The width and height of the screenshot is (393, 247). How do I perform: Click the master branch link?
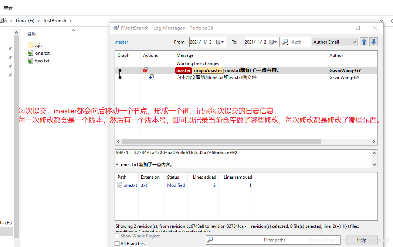(121, 42)
